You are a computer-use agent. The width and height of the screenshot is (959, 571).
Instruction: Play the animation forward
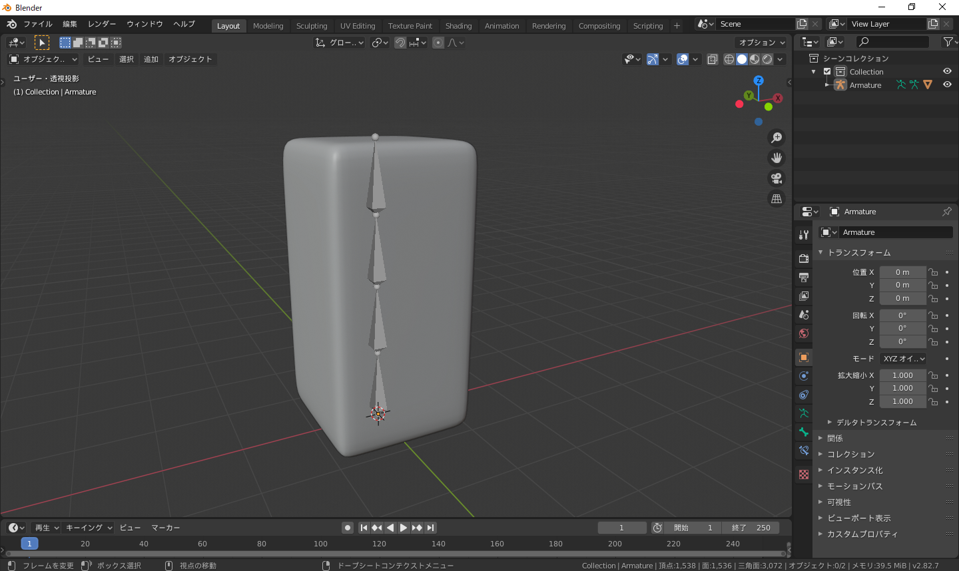click(404, 528)
